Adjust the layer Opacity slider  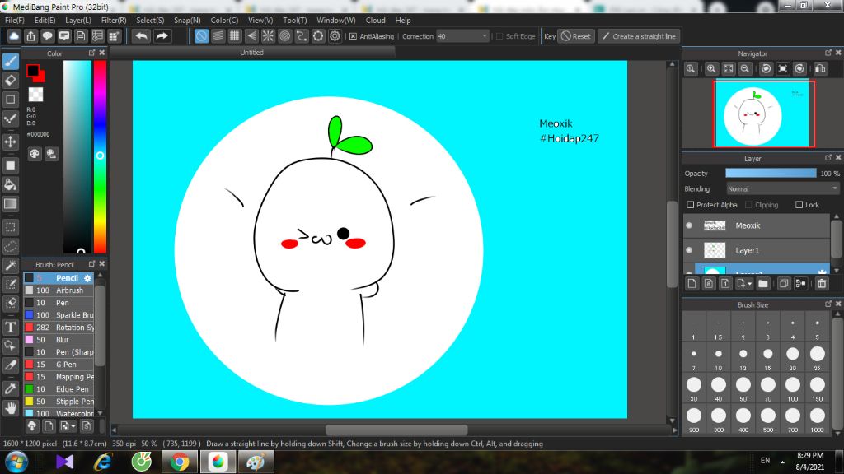pyautogui.click(x=771, y=173)
